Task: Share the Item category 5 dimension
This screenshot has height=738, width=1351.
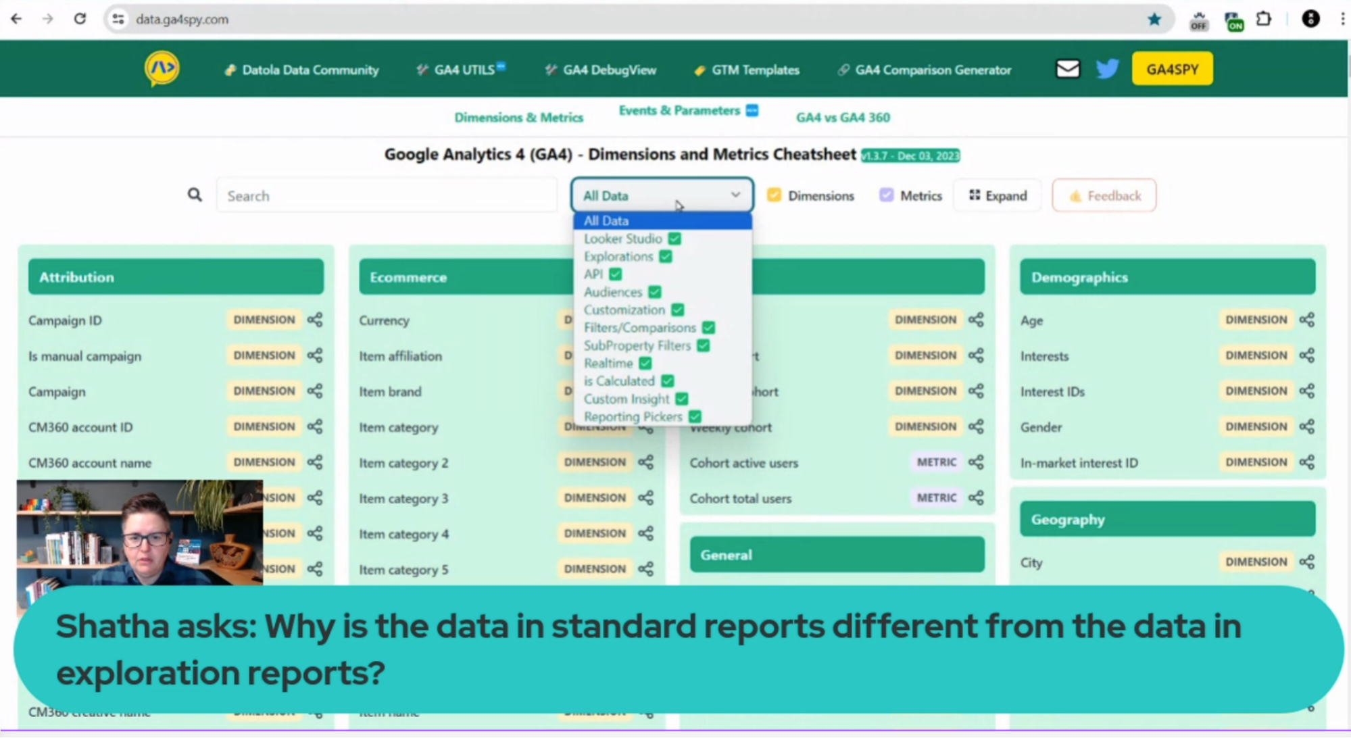Action: [646, 569]
